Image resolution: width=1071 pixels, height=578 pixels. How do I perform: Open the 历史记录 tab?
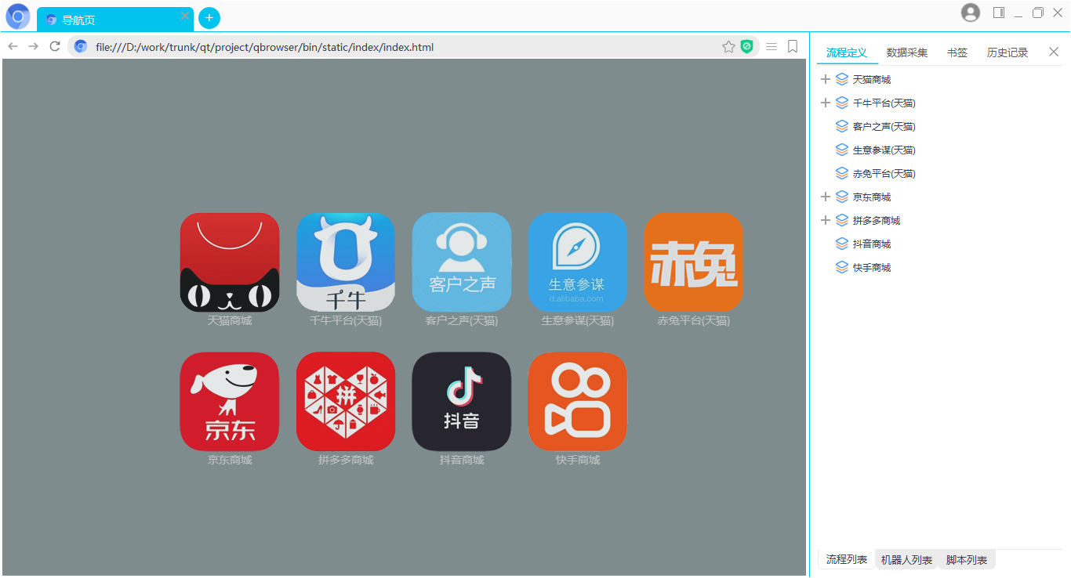point(1007,52)
